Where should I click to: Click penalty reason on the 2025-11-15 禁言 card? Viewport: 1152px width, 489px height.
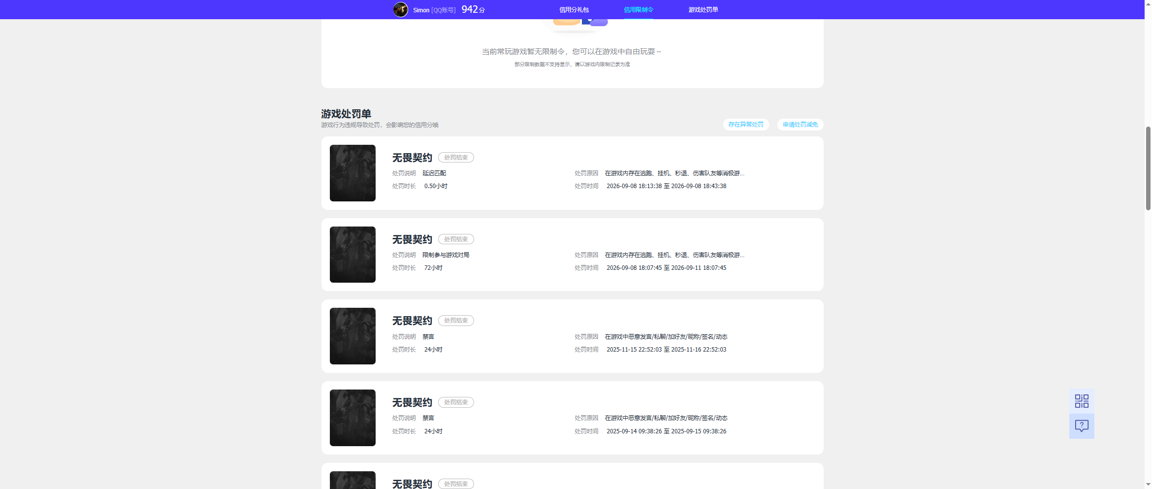coord(666,337)
